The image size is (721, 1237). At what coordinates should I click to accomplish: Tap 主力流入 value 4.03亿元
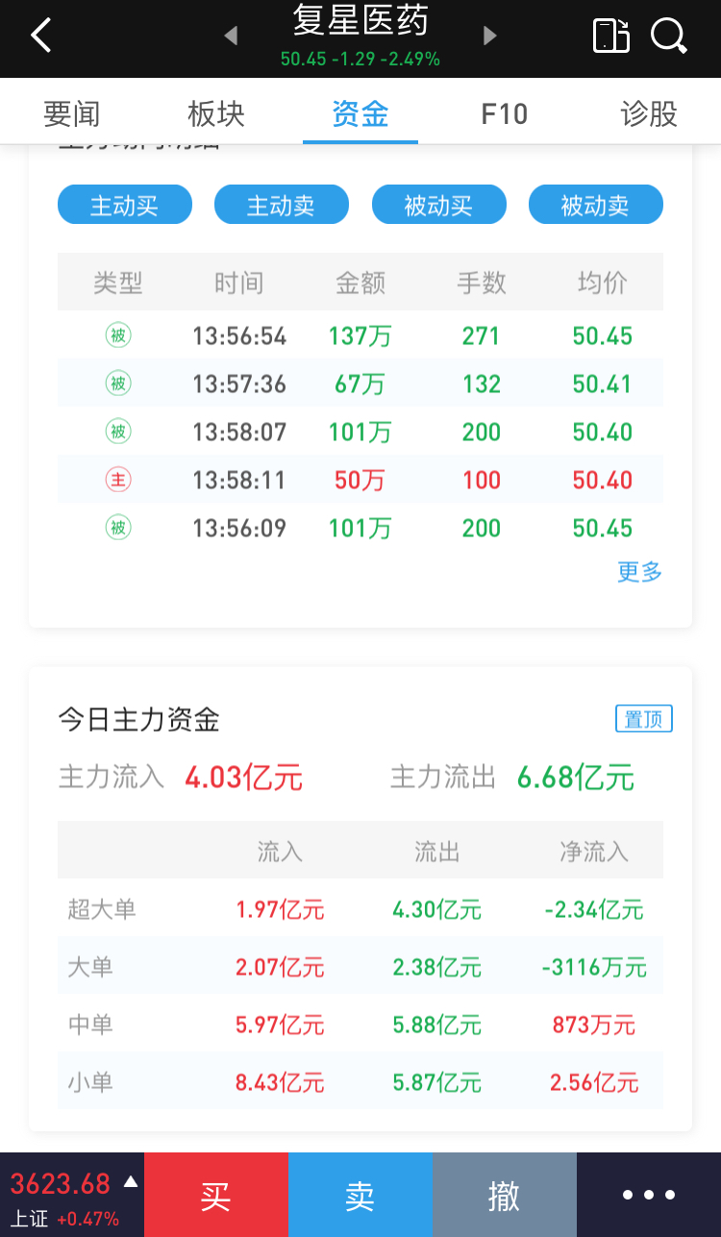(244, 777)
